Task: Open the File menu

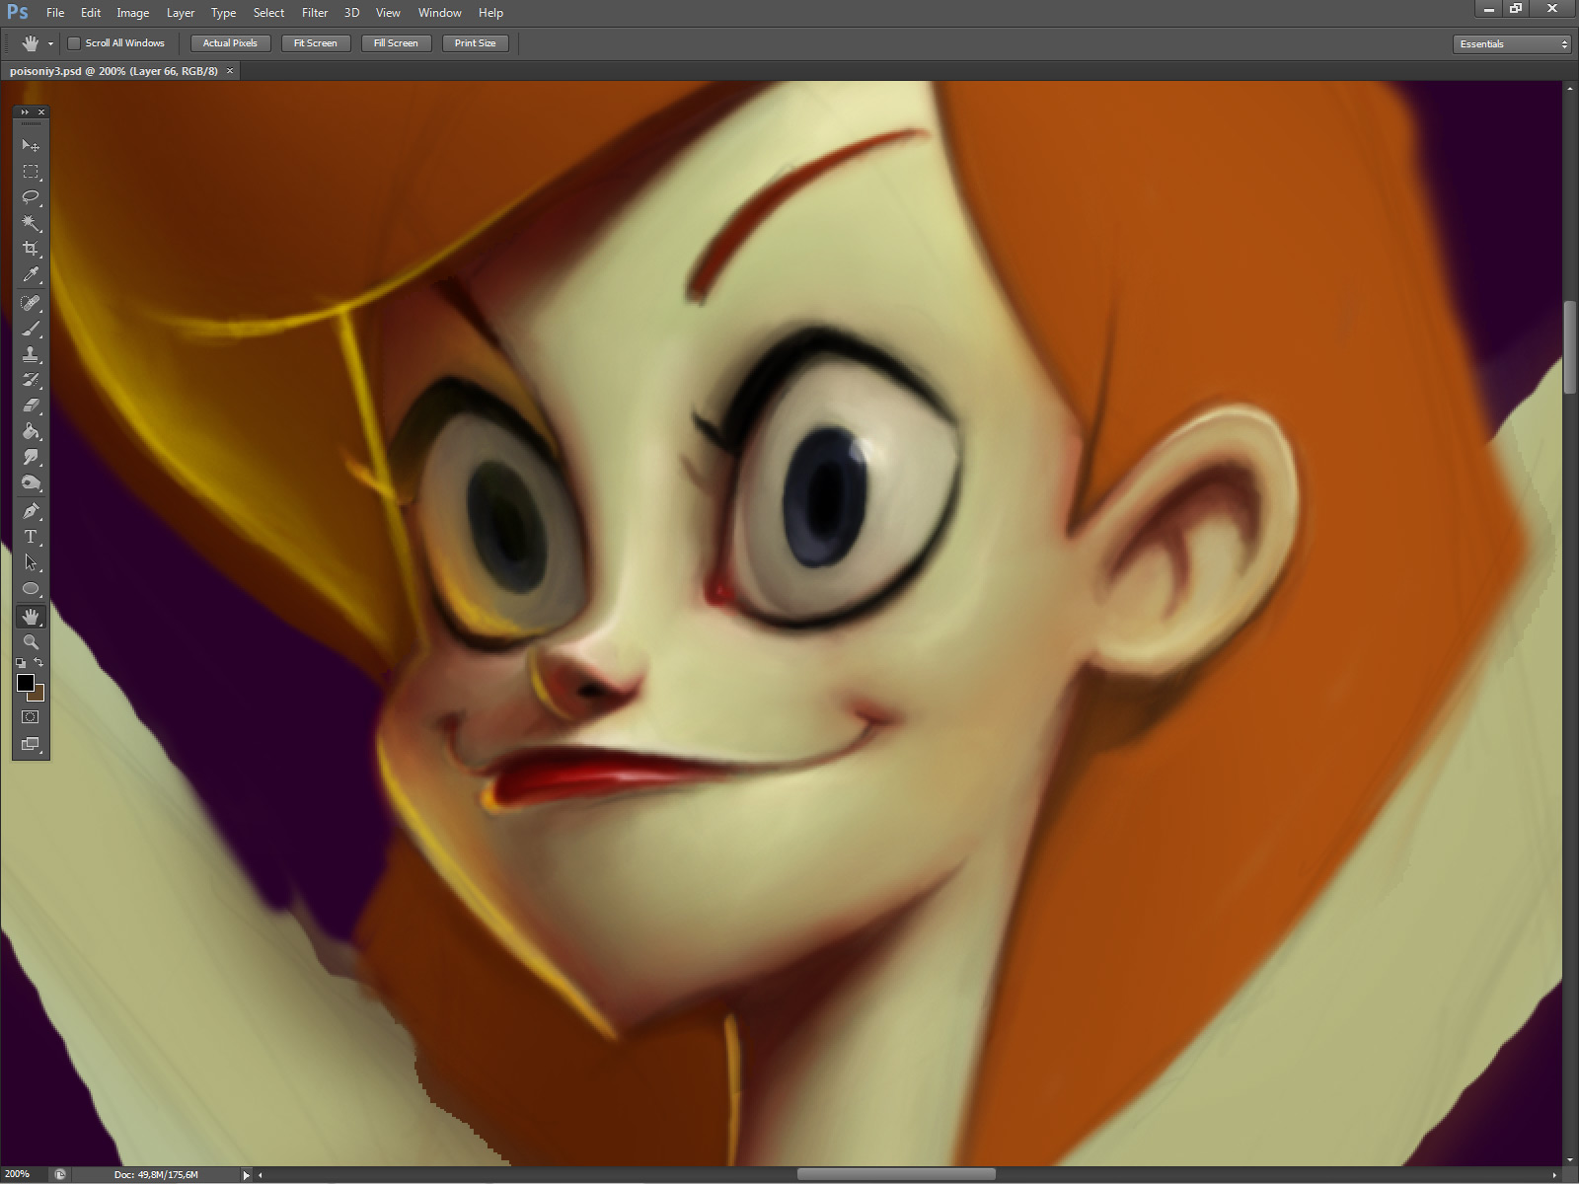Action: [x=55, y=13]
